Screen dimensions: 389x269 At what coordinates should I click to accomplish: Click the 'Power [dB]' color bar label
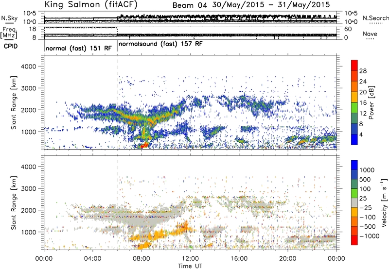coord(371,102)
